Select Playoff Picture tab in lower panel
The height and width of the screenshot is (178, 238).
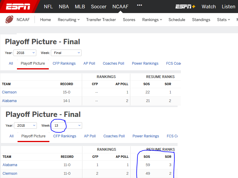click(x=33, y=136)
